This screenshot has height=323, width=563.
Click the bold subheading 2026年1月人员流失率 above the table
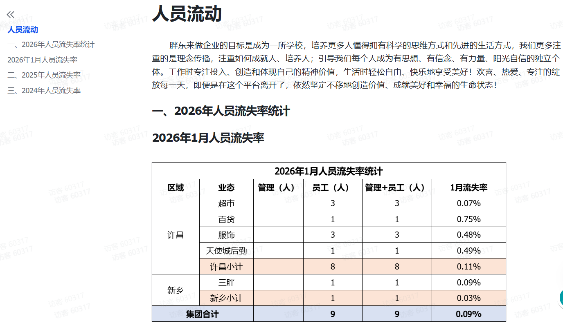point(208,138)
